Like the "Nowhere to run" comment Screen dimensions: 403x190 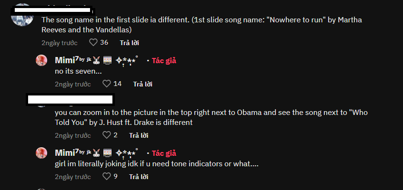pos(93,43)
